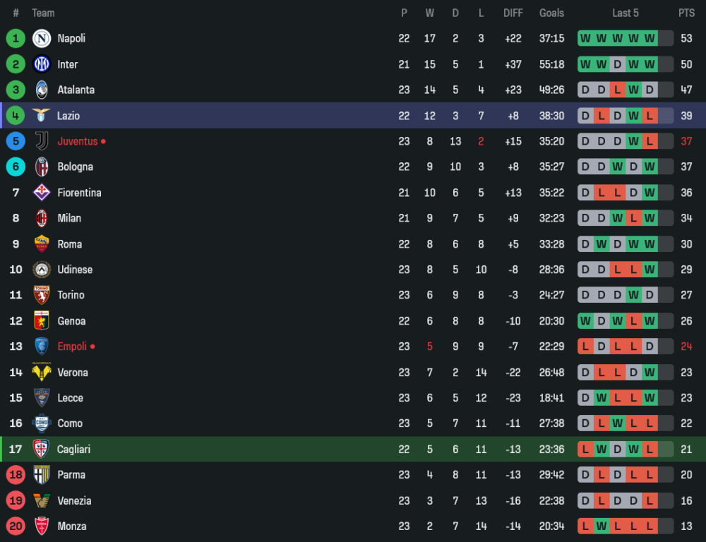Click the red Empoli team name
This screenshot has height=542, width=706.
(x=72, y=347)
